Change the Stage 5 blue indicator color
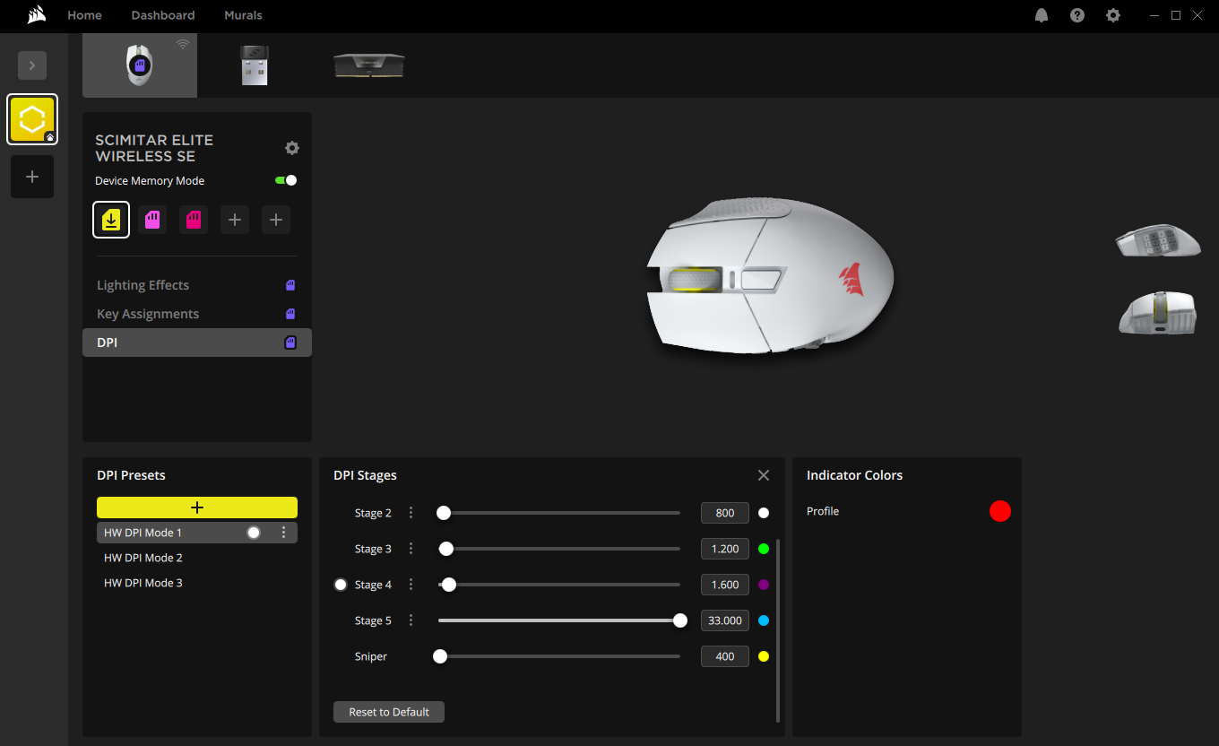 (x=764, y=620)
